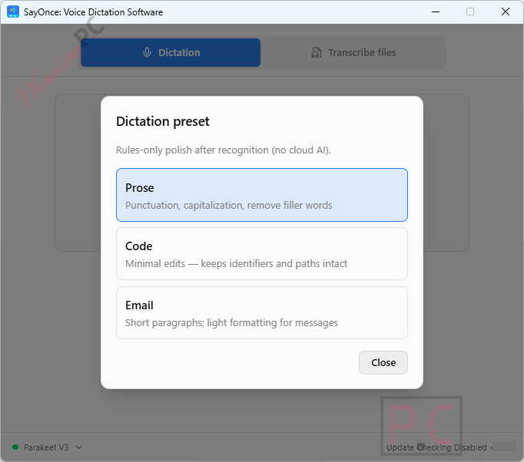Click the green model status dot
This screenshot has height=462, width=524.
click(x=15, y=447)
